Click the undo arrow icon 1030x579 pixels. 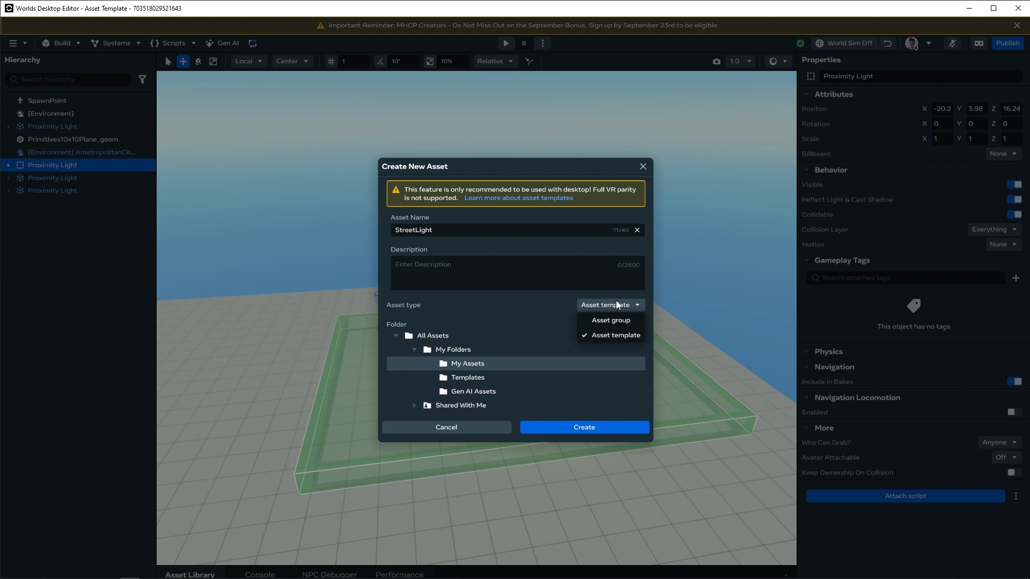pyautogui.click(x=888, y=43)
